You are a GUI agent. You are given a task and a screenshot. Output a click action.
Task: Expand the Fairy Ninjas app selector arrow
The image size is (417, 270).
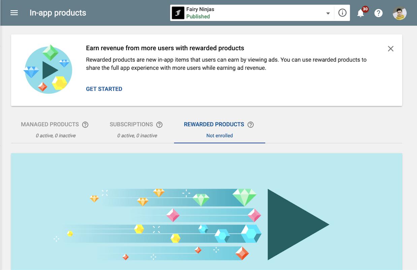(328, 13)
